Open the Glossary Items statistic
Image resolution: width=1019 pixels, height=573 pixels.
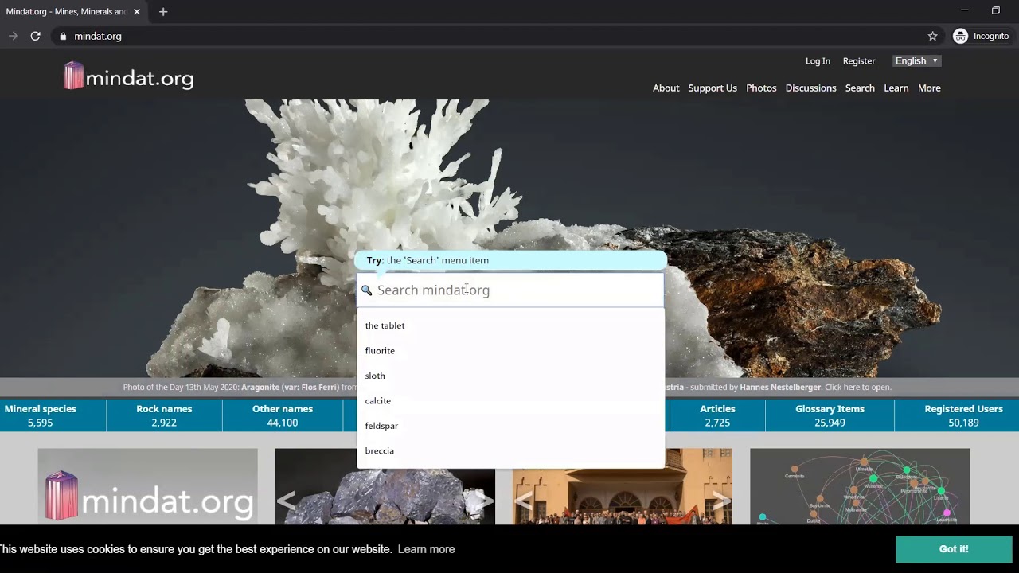830,415
